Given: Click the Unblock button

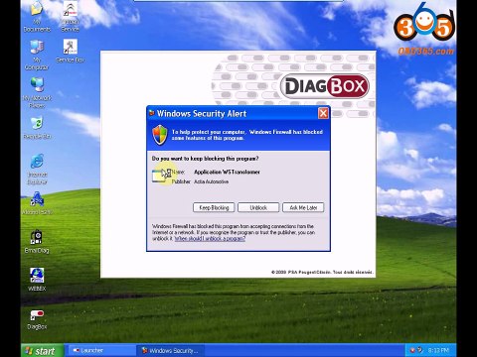Looking at the screenshot, I should point(258,207).
